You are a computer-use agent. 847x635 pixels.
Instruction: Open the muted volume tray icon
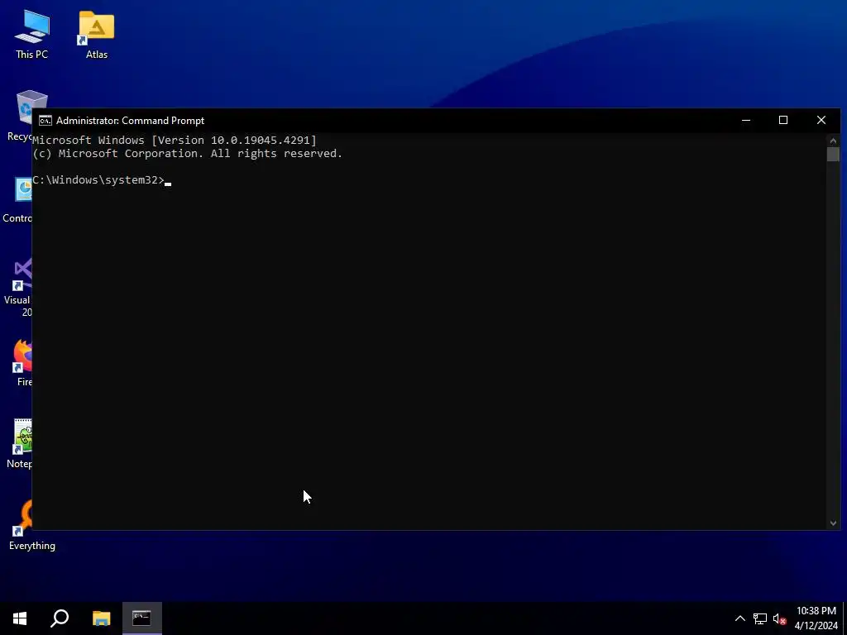click(779, 618)
